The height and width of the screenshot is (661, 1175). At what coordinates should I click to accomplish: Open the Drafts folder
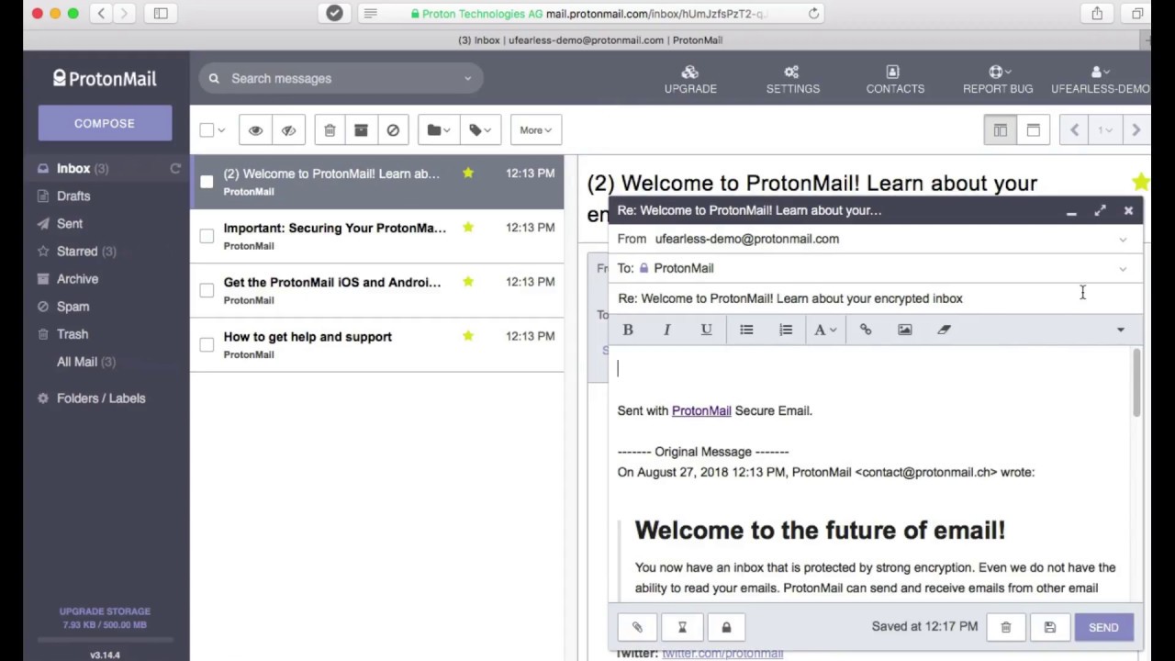click(x=73, y=196)
